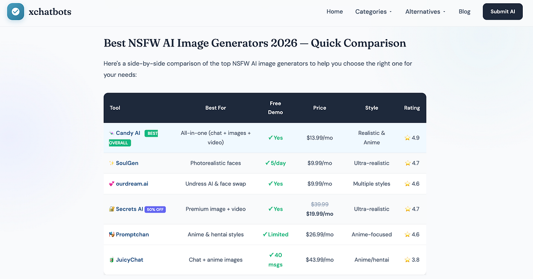Click the sparkles icon beside SoulGen
Screen dimensions: 533x279
click(x=112, y=163)
